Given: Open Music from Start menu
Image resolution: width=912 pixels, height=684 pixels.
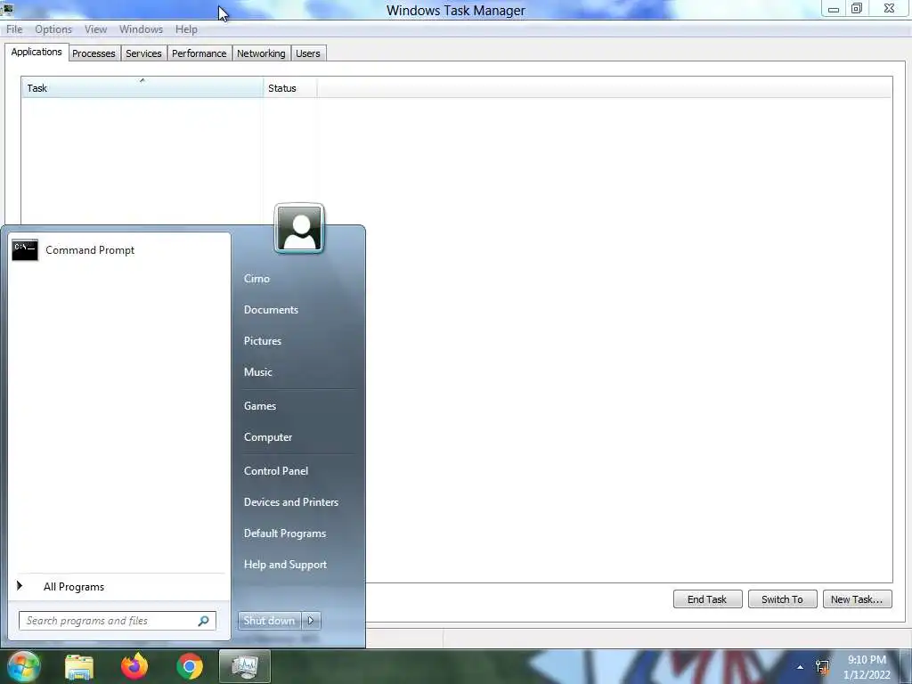Looking at the screenshot, I should pyautogui.click(x=257, y=372).
